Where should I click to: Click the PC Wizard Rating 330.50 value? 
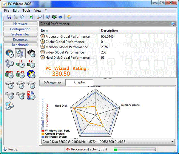coord(61,74)
